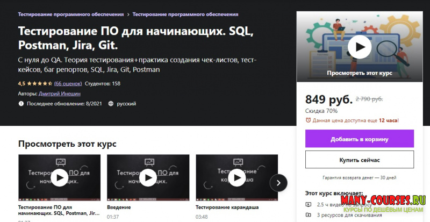Click the last update badge icon

tap(21, 103)
